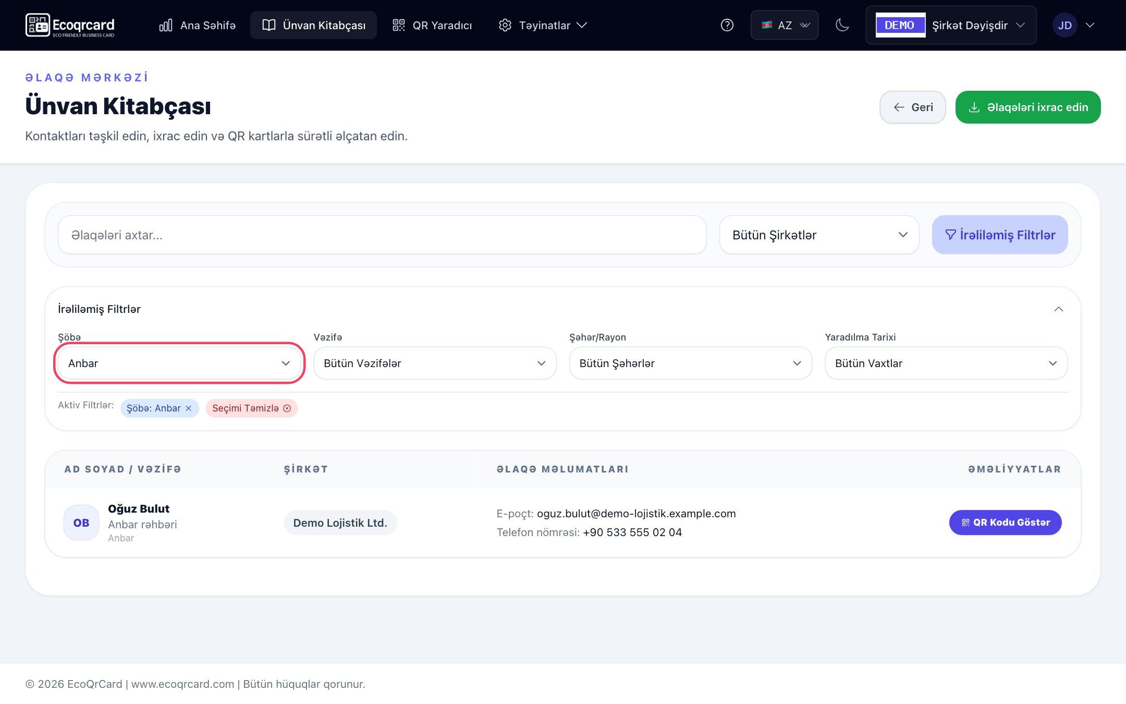Click the Əlaqələri ixrac edin button
This screenshot has height=704, width=1126.
[x=1028, y=107]
